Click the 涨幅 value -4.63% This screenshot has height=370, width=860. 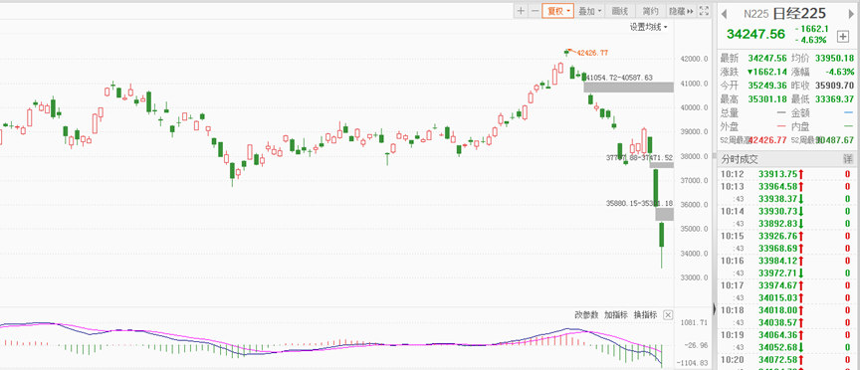[840, 72]
